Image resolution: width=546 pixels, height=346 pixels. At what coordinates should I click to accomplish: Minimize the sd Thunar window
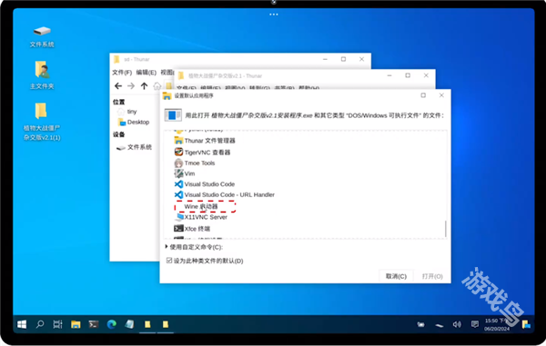point(325,59)
